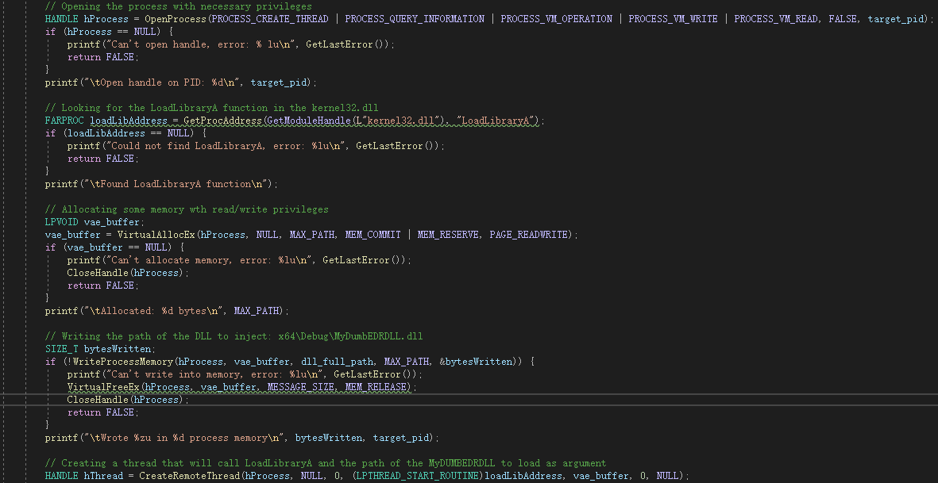Image resolution: width=938 pixels, height=483 pixels.
Task: Click the L"kernel32.dll" string literal
Action: (x=398, y=121)
